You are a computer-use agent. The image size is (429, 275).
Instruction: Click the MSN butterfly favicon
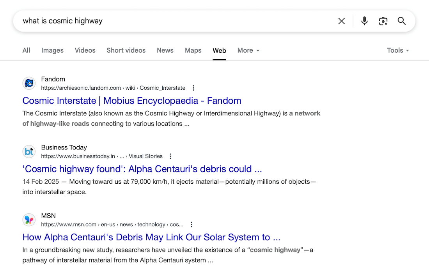(29, 220)
